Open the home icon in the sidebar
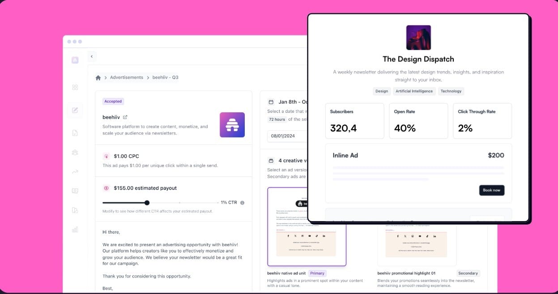 click(75, 60)
